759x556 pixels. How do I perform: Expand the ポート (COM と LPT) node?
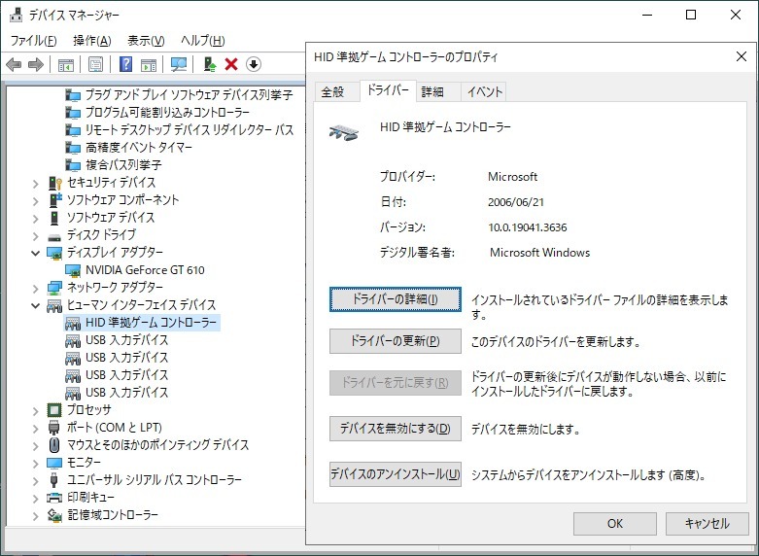tap(37, 428)
